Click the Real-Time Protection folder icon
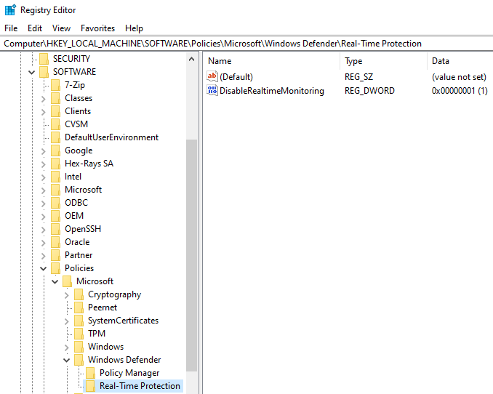This screenshot has height=394, width=493. coord(90,386)
